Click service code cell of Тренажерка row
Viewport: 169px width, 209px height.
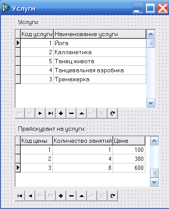(37, 79)
